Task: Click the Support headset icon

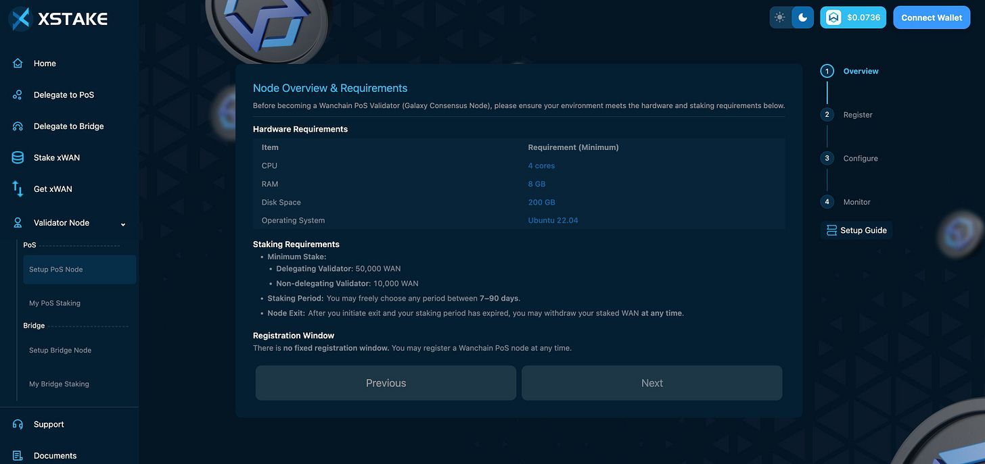Action: 18,424
